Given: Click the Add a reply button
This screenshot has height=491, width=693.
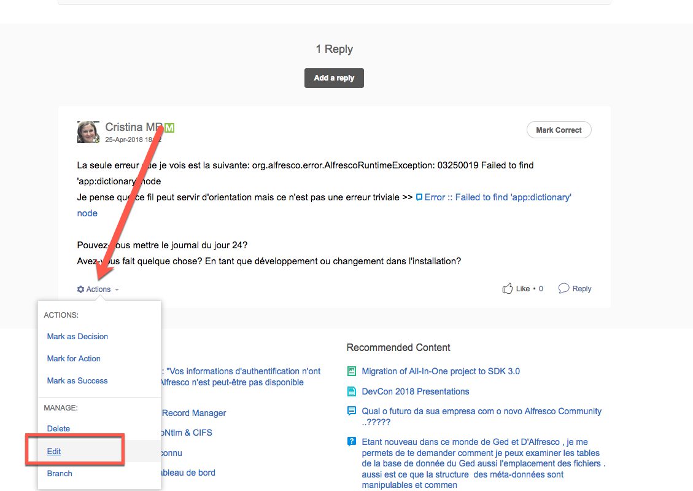Looking at the screenshot, I should [334, 78].
